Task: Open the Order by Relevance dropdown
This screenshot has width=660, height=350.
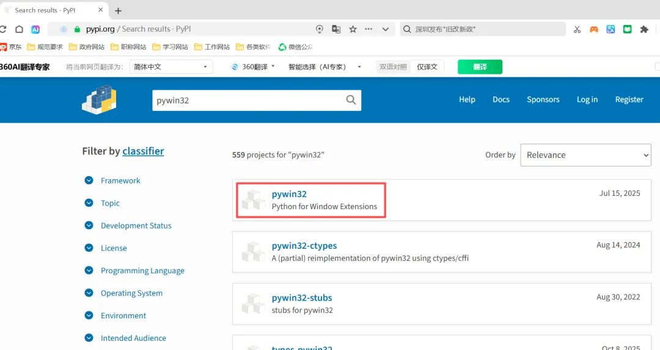Action: [585, 155]
